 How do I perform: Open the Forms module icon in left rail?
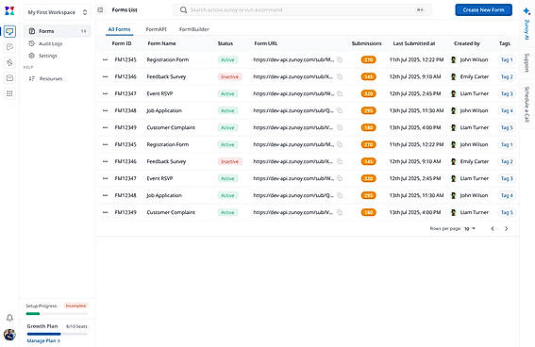(9, 31)
